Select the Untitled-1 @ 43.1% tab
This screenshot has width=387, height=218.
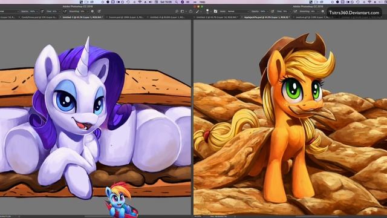(82, 18)
